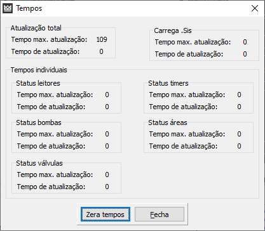This screenshot has width=265, height=231.
Task: Select the 109 value in Atualização total
Action: pos(102,39)
